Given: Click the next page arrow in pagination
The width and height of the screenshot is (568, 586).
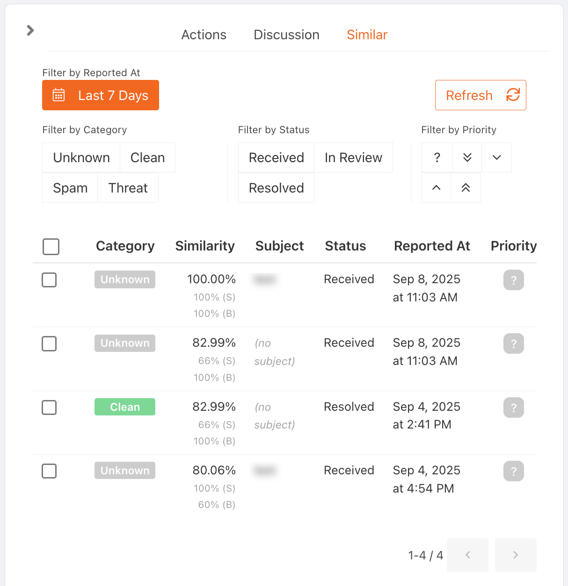Looking at the screenshot, I should click(x=516, y=555).
